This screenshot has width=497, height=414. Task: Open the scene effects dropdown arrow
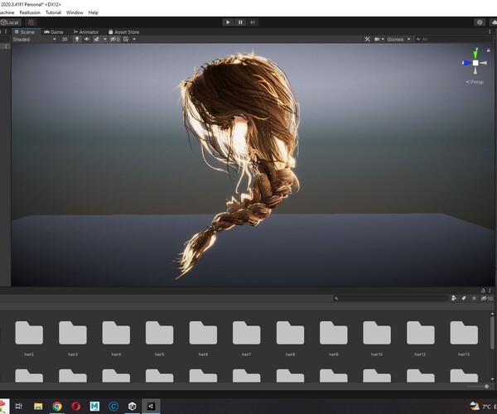tap(105, 39)
